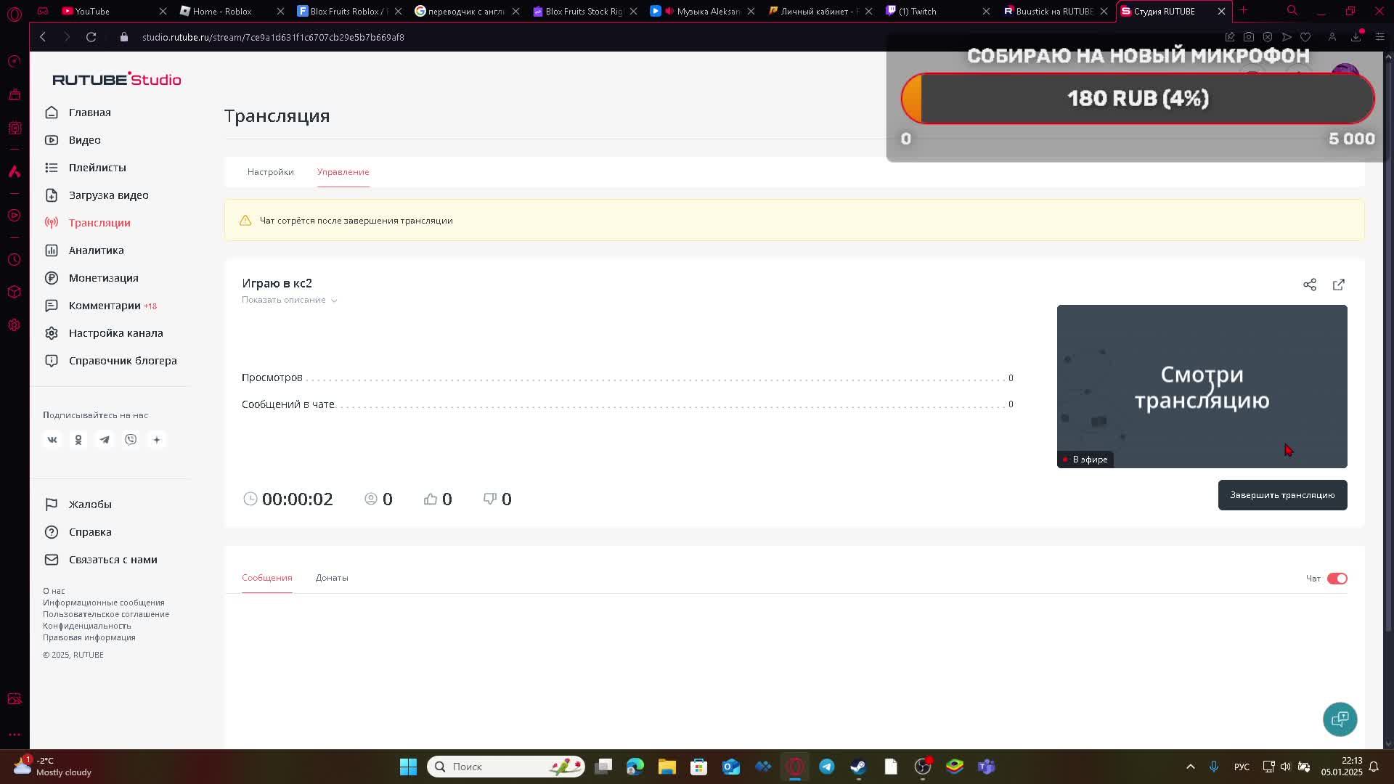Expand the plus icon for more socials

pyautogui.click(x=157, y=440)
